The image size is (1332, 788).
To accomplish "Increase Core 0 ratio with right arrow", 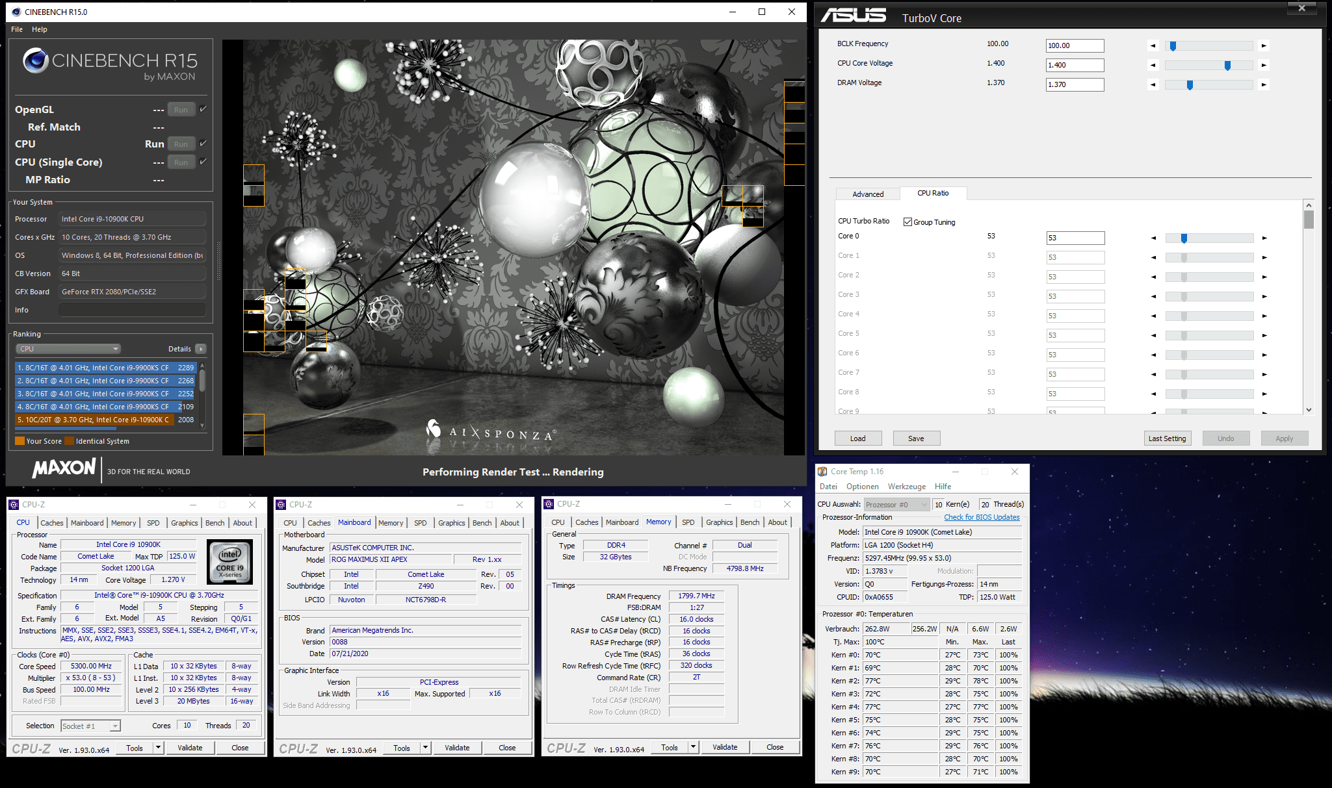I will 1264,238.
